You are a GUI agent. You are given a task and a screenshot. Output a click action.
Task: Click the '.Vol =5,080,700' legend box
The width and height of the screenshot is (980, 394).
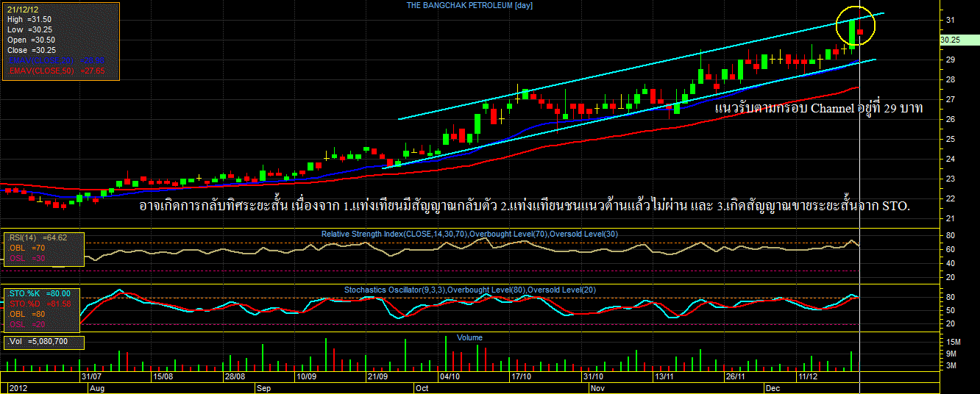pos(43,342)
